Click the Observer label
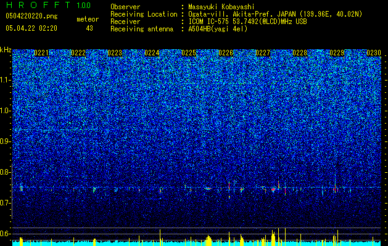This screenshot has height=246, width=388. (125, 7)
